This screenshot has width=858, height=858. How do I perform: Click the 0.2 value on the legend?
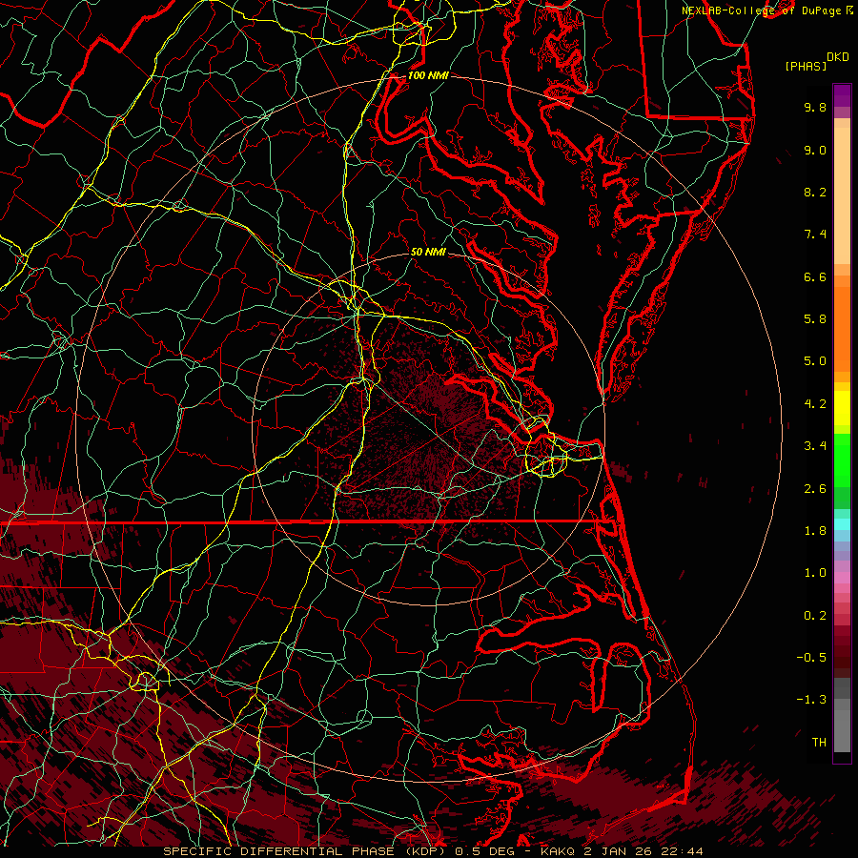click(x=815, y=616)
